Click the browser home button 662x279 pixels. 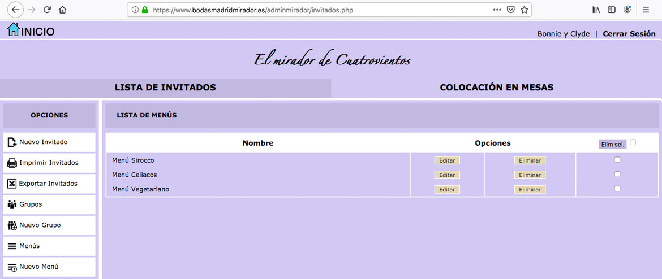62,10
